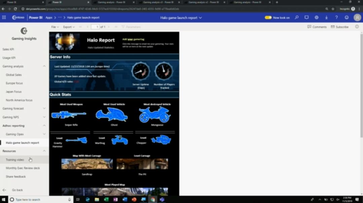
Task: Reload the page with browser refresh icon
Action: pyautogui.click(x=15, y=9)
